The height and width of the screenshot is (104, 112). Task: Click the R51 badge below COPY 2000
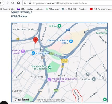(x=43, y=57)
